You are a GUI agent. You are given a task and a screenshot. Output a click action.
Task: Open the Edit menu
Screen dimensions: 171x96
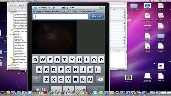tap(13, 1)
